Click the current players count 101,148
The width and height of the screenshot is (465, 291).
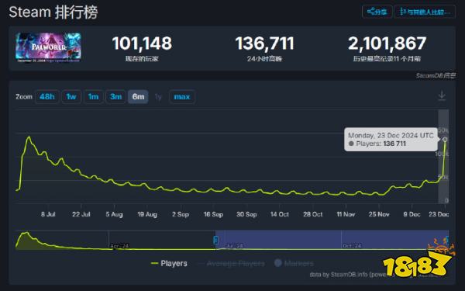coord(142,43)
